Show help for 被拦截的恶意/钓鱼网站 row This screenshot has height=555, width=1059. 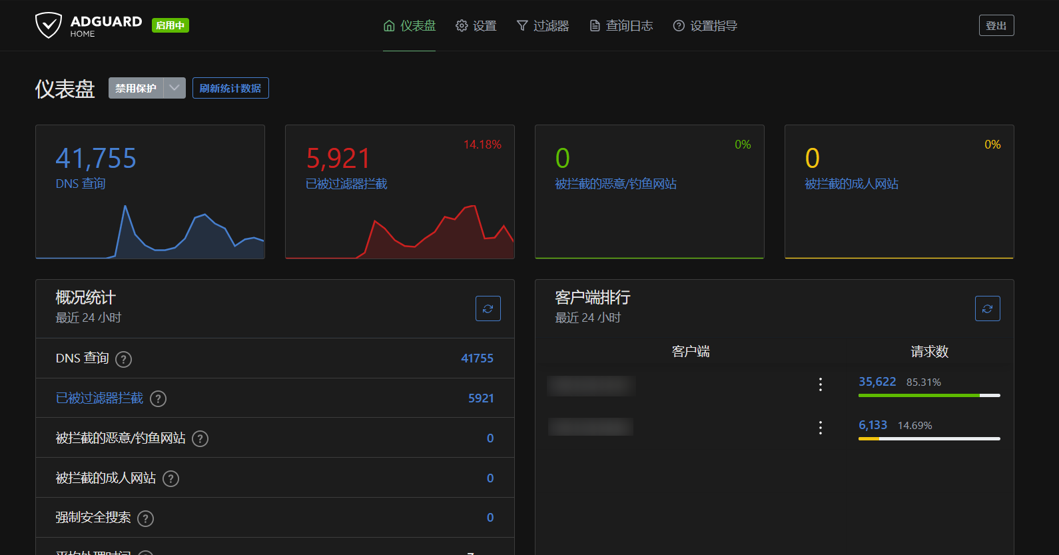200,439
